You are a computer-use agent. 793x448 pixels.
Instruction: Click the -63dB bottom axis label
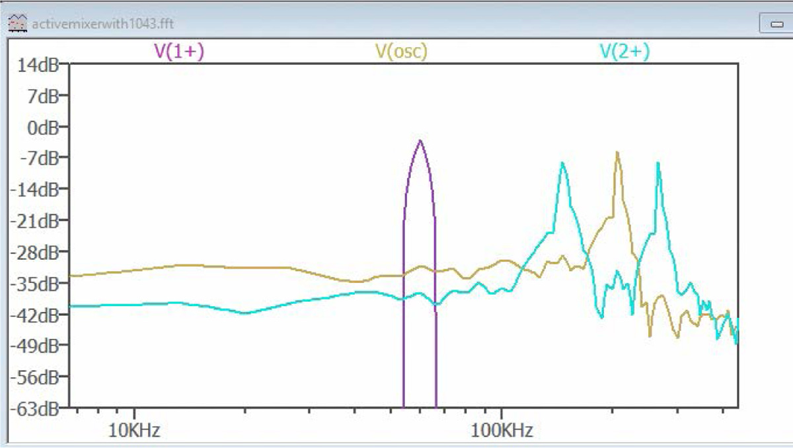click(x=38, y=408)
